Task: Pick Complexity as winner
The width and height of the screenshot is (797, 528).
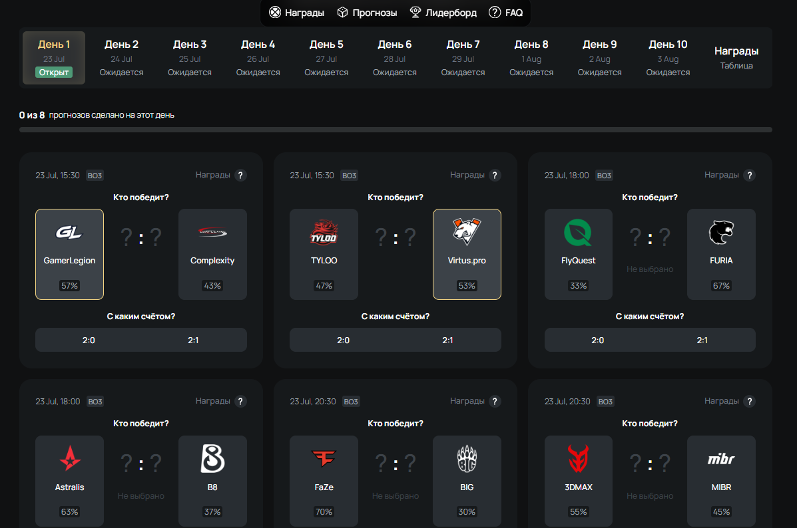Action: point(212,254)
